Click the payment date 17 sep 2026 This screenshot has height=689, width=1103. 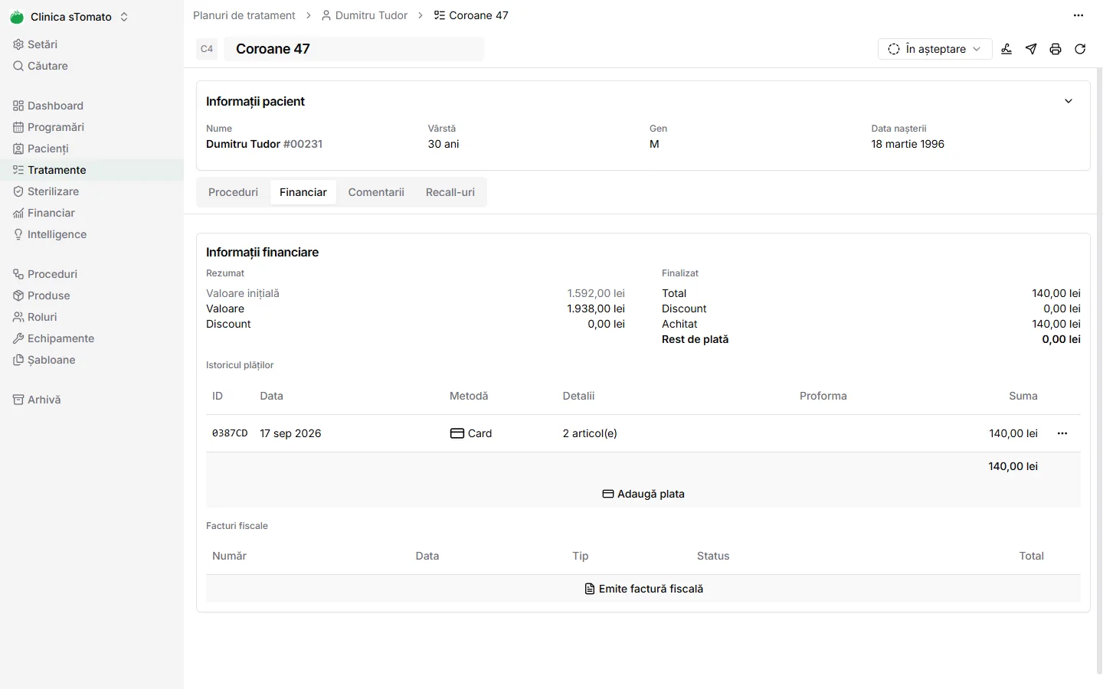290,433
